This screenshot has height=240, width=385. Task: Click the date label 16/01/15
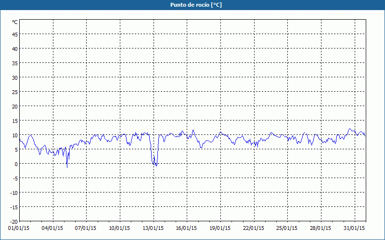186,228
